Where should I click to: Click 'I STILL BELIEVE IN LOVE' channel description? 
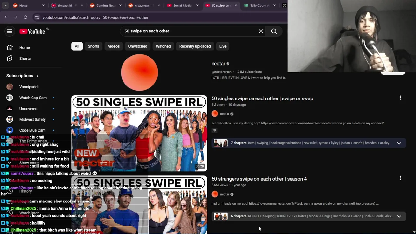pos(249,78)
